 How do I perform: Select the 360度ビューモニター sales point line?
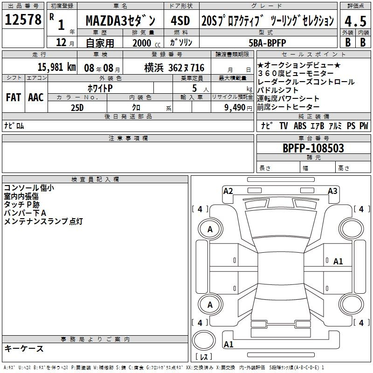[x=295, y=74]
